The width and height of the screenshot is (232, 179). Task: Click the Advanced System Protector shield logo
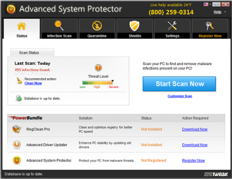pyautogui.click(x=11, y=9)
